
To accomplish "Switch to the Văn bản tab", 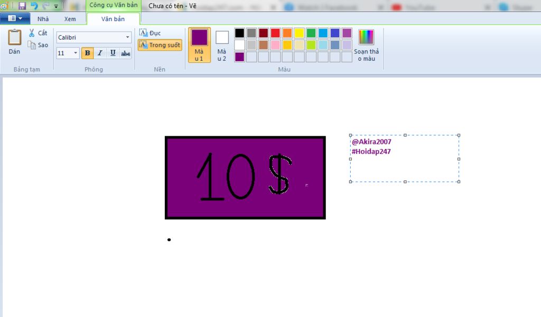I will point(113,19).
